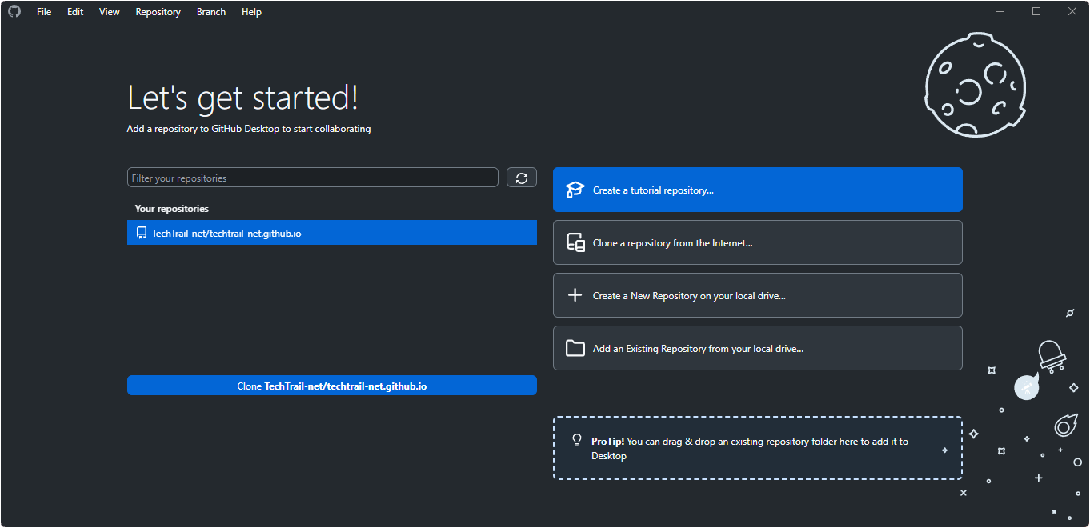This screenshot has height=528, width=1090.
Task: Click the clone devices icon
Action: [x=575, y=242]
